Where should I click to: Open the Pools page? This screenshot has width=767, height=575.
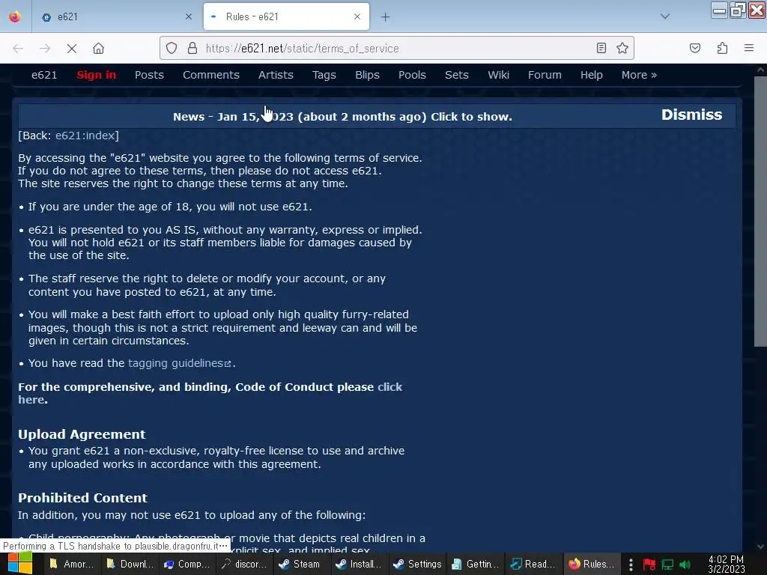(412, 75)
